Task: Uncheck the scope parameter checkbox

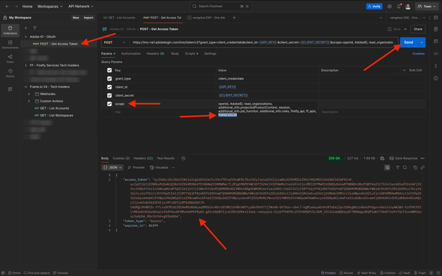Action: (110, 104)
